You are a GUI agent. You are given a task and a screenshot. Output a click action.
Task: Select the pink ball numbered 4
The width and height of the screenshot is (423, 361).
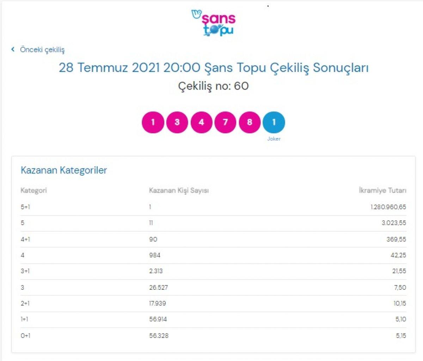pos(201,123)
